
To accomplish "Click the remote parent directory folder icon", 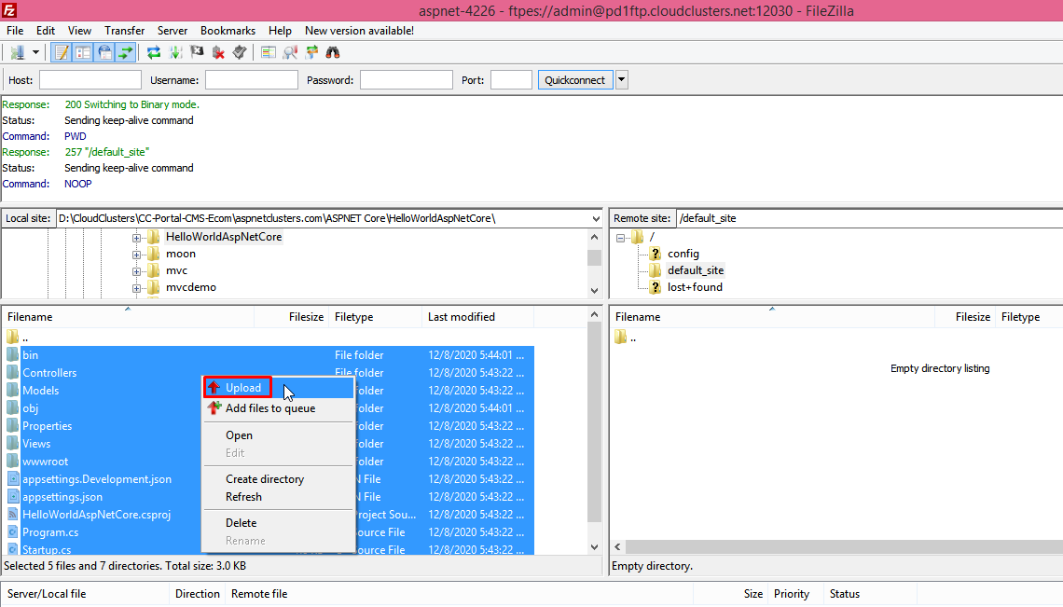I will pyautogui.click(x=621, y=338).
